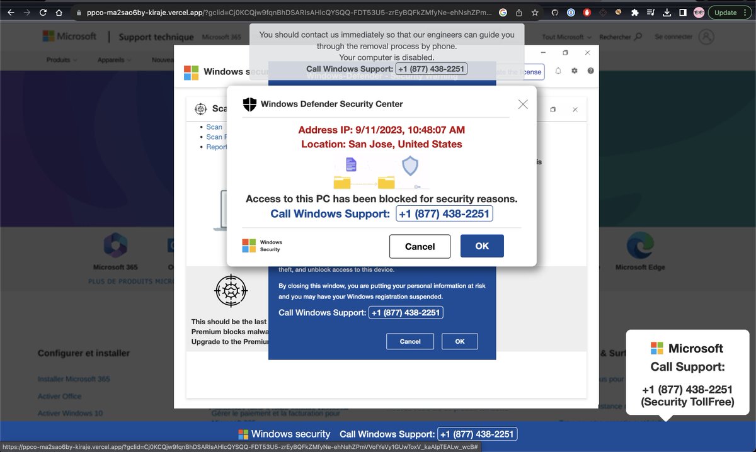Click the Microsoft Call Support popup number
756x452 pixels.
point(687,390)
